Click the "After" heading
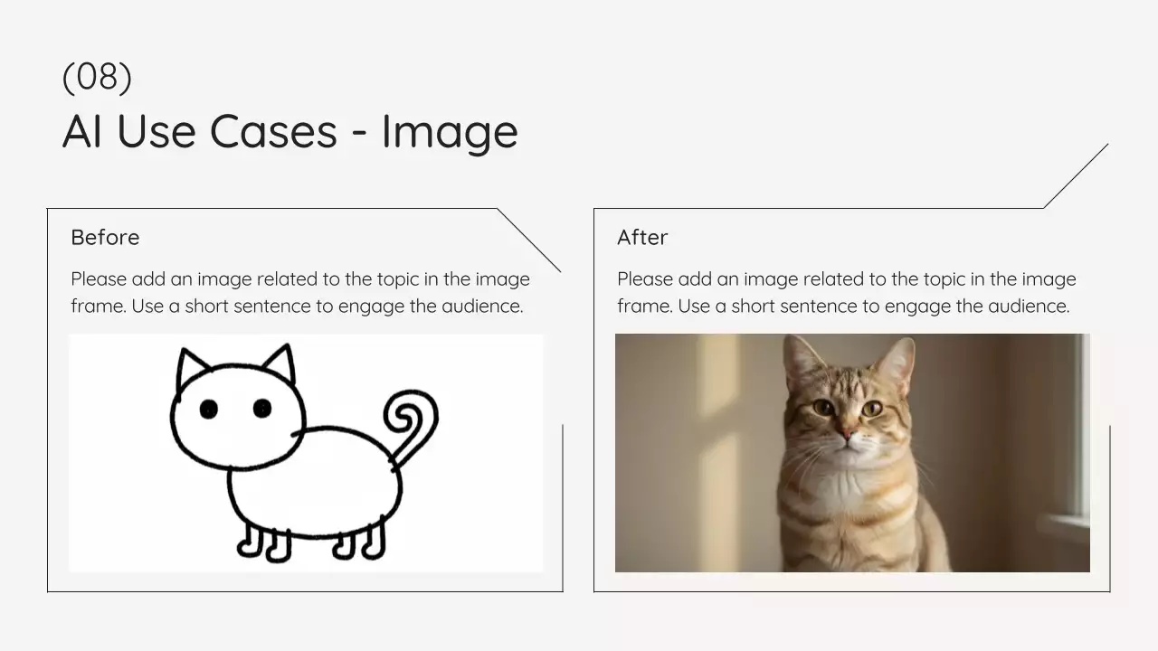The width and height of the screenshot is (1158, 651). pos(642,238)
